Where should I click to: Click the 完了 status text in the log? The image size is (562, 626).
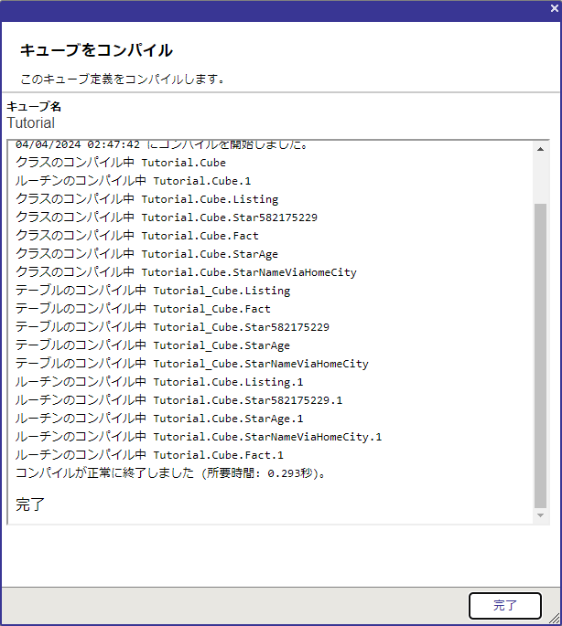tap(30, 504)
